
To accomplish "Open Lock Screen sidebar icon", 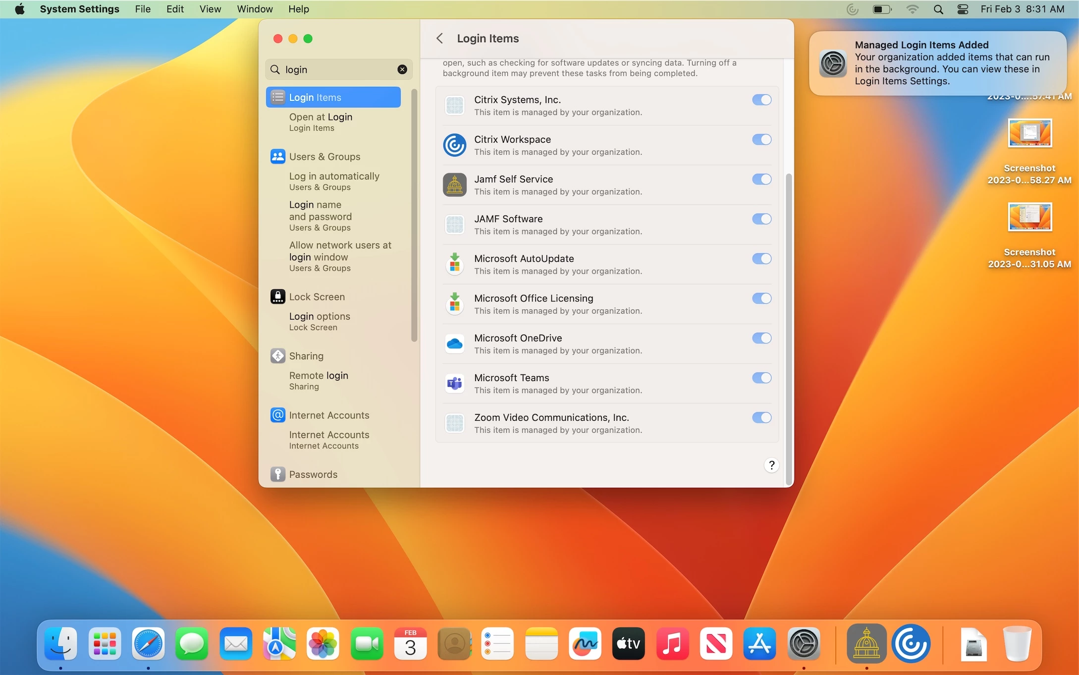I will [277, 297].
